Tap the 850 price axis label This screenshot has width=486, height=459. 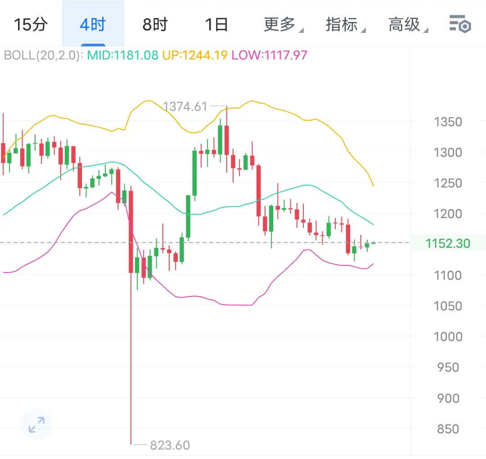tap(448, 429)
